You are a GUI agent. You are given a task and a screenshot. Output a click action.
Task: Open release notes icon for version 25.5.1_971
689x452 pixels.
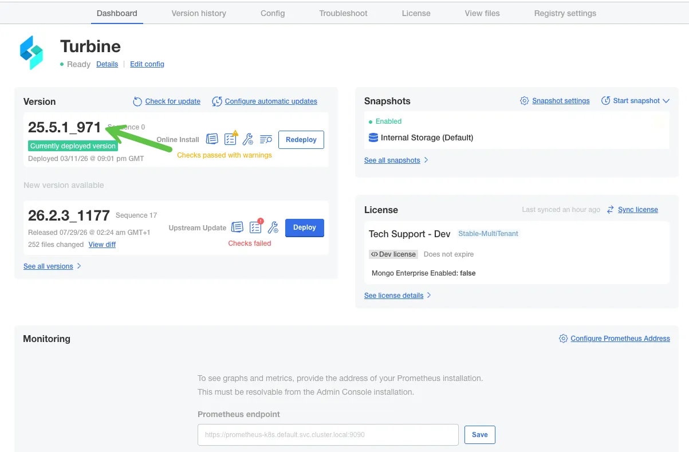(x=212, y=139)
